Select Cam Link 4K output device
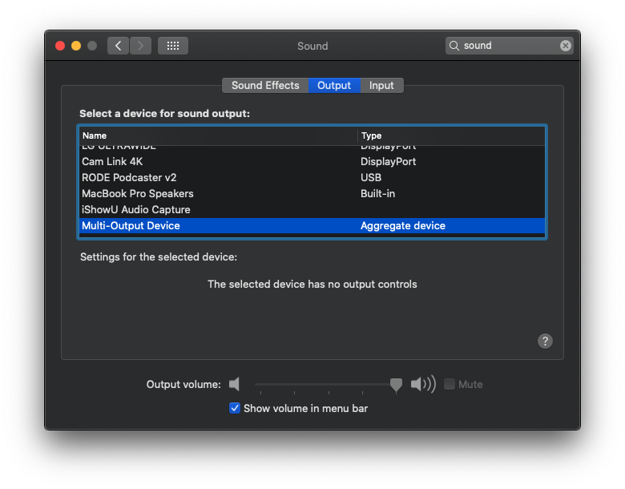This screenshot has width=625, height=489. 312,162
